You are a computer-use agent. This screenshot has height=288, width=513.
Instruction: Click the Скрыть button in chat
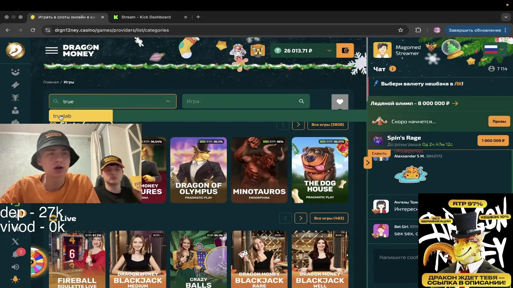point(379,153)
